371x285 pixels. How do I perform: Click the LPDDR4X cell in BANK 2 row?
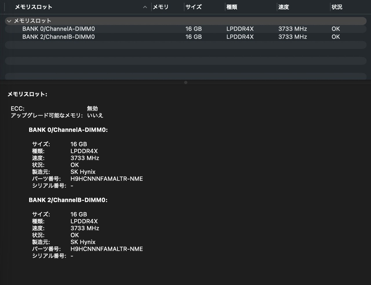(x=240, y=37)
